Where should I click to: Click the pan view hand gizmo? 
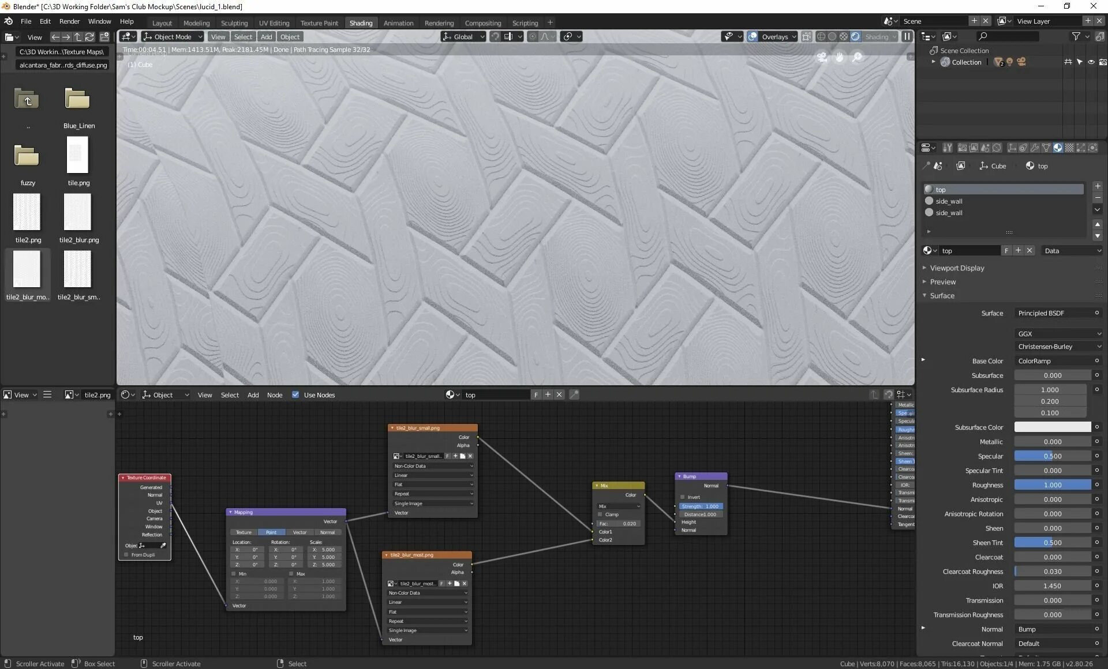(839, 57)
